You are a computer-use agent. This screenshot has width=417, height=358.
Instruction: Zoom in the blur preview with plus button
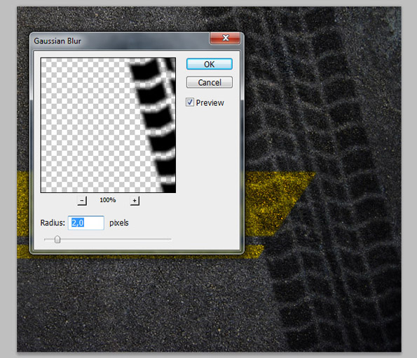135,201
